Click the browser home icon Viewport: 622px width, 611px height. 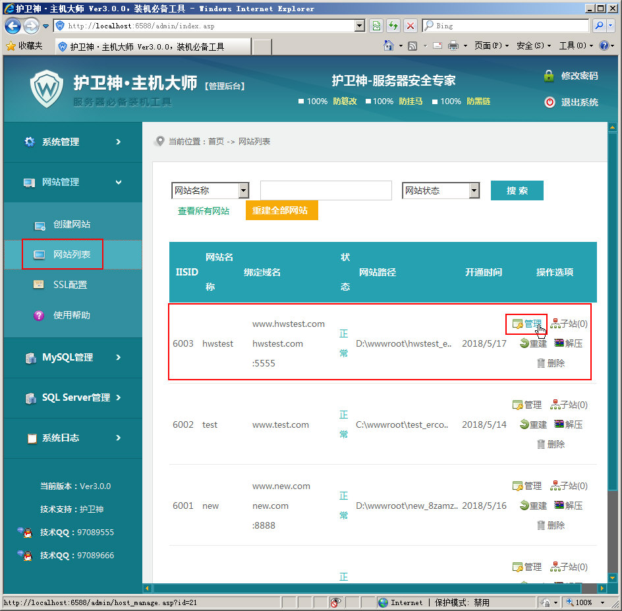[x=389, y=46]
